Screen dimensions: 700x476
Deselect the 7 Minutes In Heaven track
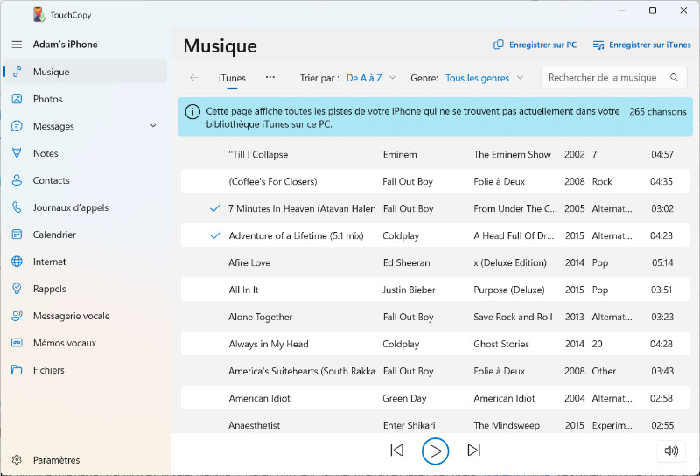tap(215, 208)
